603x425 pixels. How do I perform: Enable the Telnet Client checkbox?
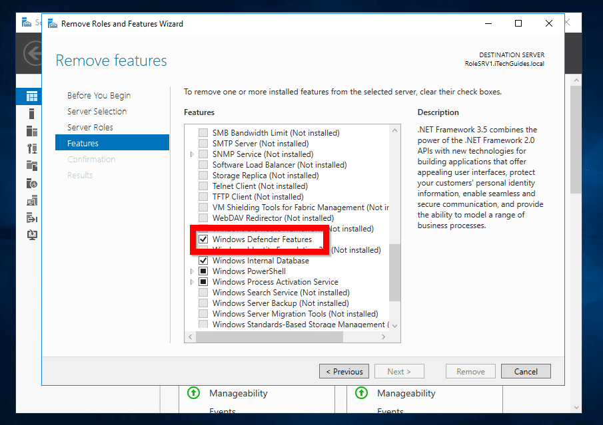click(203, 186)
